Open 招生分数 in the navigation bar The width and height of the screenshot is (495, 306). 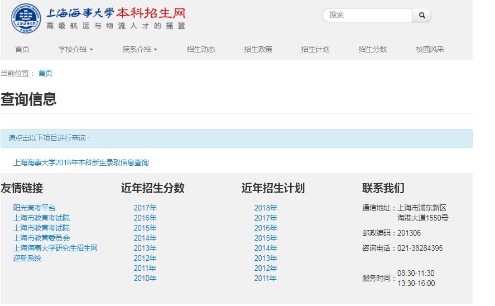coord(372,49)
